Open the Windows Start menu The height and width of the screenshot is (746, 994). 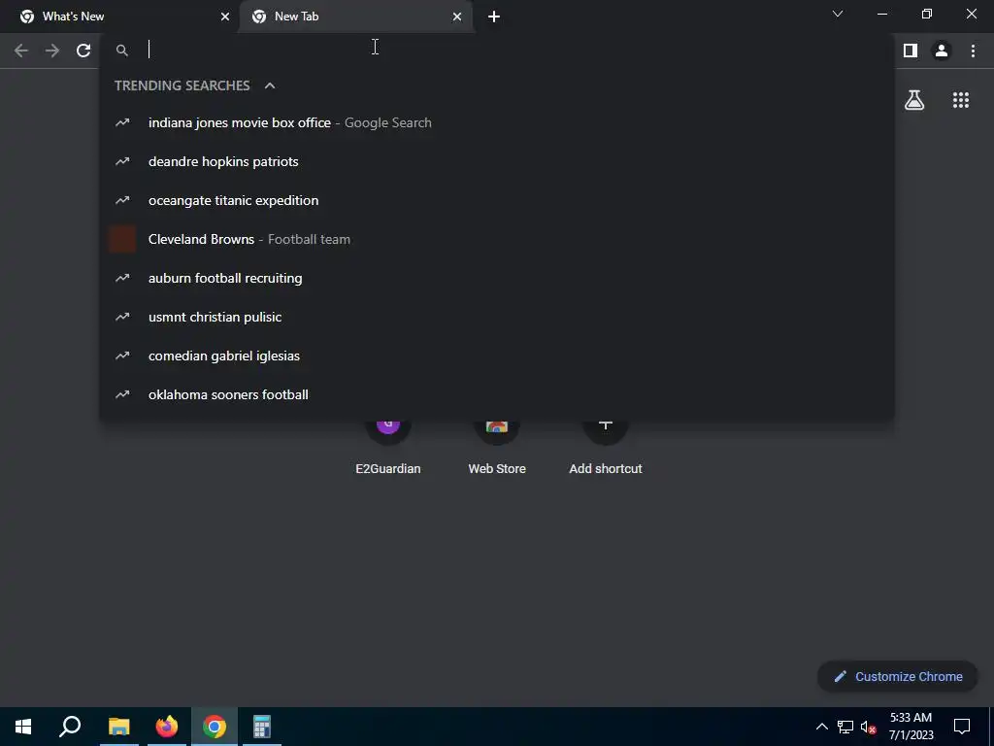click(x=23, y=727)
